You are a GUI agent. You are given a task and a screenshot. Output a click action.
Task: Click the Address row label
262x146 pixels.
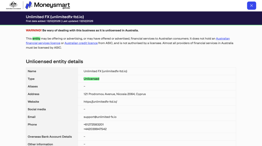coord(34,94)
